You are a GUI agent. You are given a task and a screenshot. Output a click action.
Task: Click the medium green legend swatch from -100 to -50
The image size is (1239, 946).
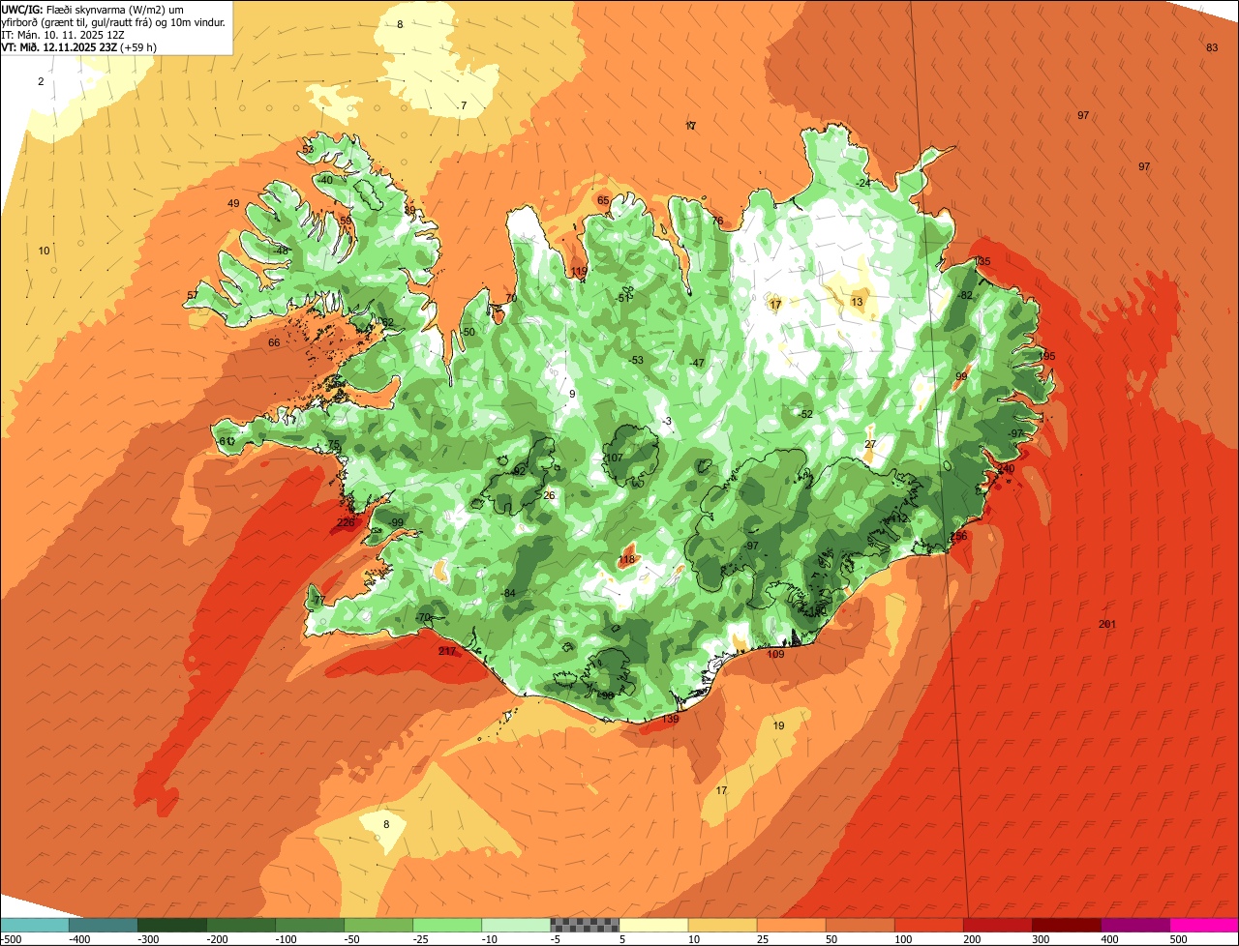point(310,925)
